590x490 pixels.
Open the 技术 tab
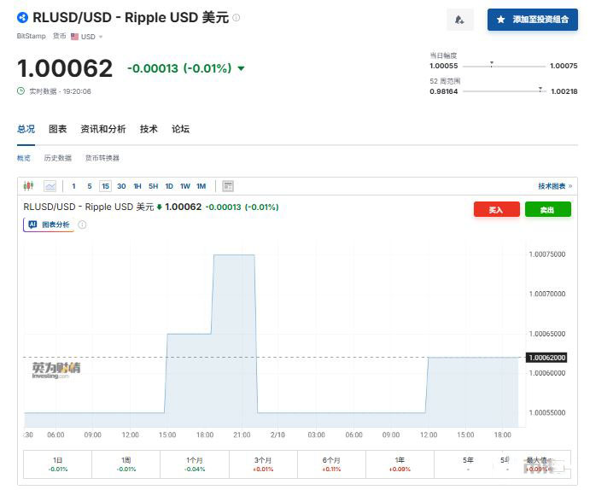pos(149,129)
